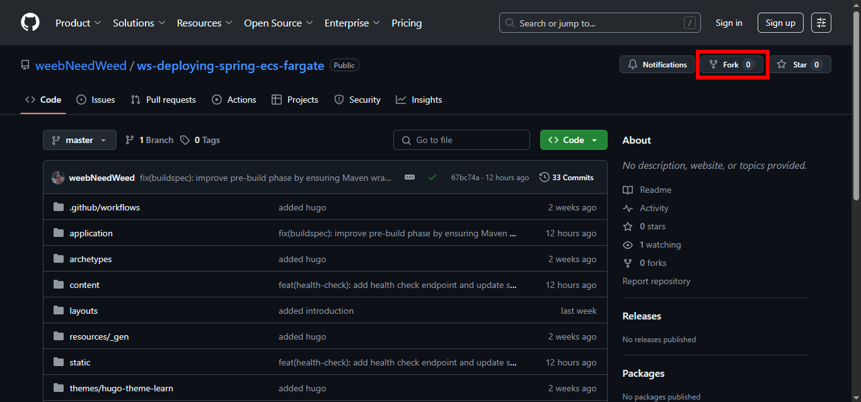Open the Report repository link

(656, 281)
